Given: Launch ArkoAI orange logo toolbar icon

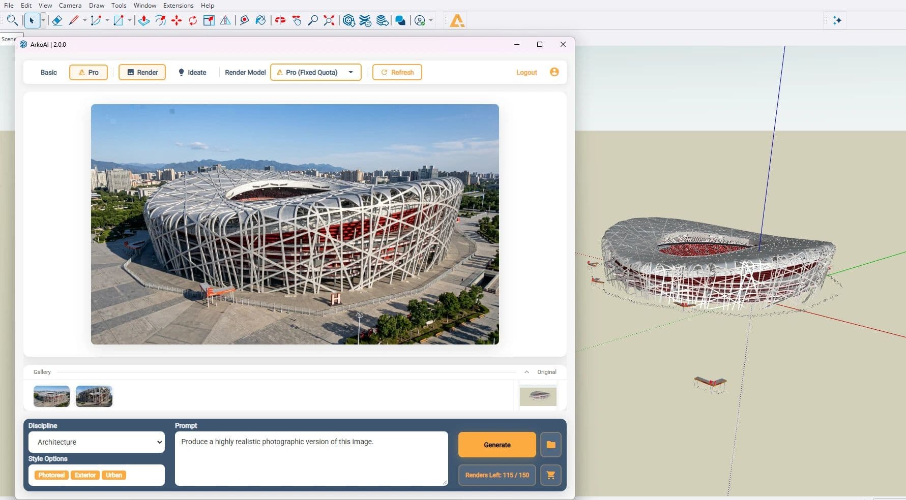Looking at the screenshot, I should tap(457, 20).
